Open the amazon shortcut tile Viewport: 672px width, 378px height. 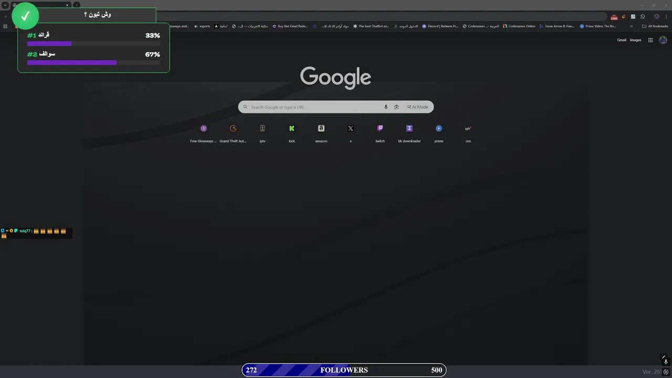(x=321, y=133)
